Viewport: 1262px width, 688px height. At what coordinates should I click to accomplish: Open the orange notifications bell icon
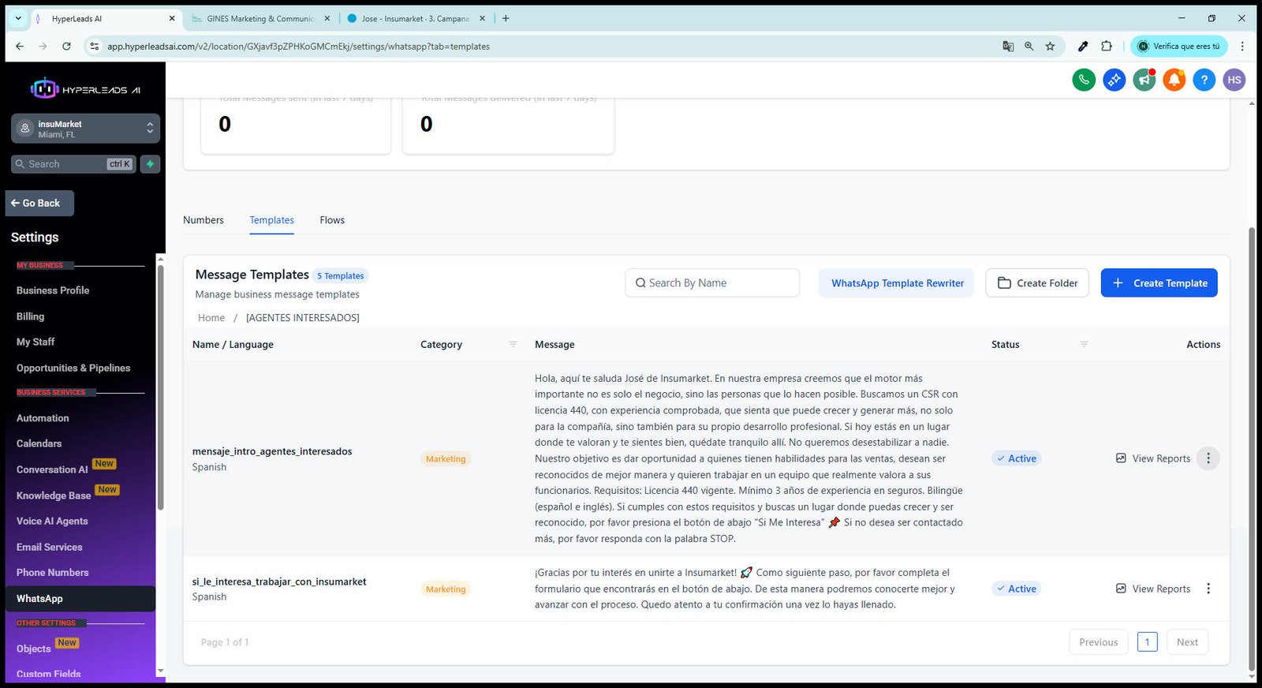coord(1174,80)
